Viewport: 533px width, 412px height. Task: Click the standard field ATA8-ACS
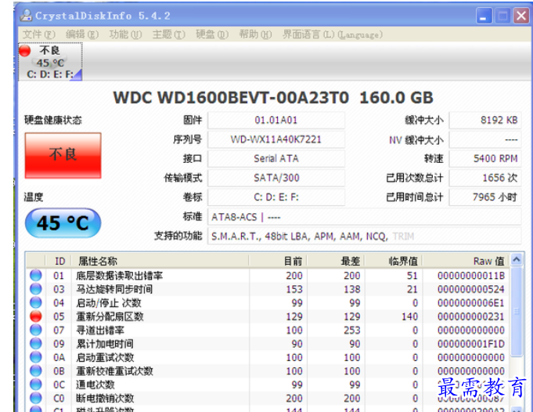pyautogui.click(x=365, y=217)
